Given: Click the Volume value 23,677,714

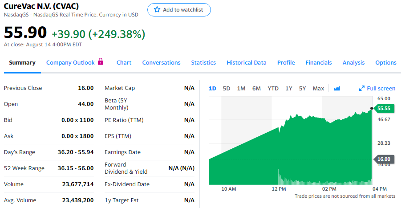Looking at the screenshot, I should (78, 184).
